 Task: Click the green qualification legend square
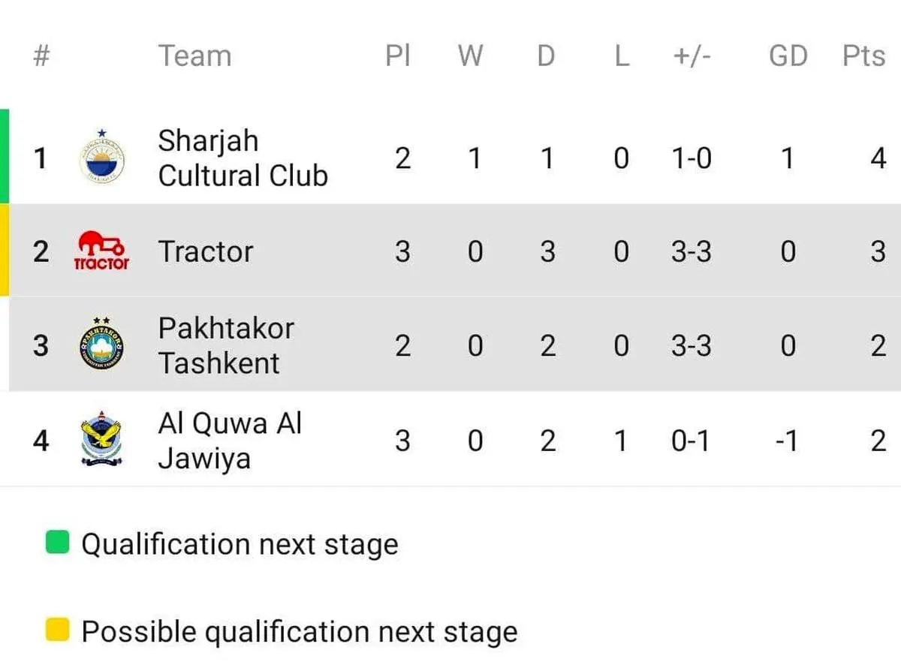click(58, 543)
